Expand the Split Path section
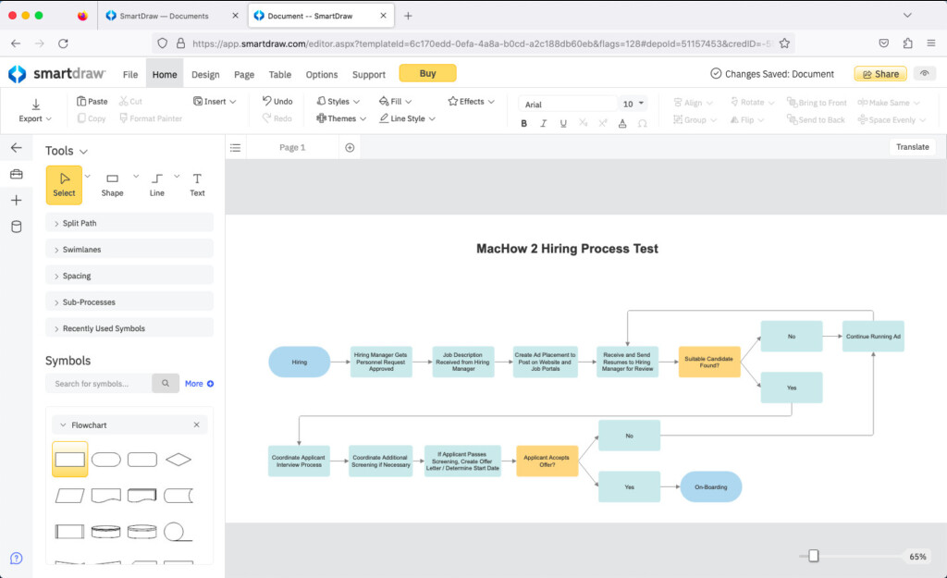Image resolution: width=947 pixels, height=578 pixels. pyautogui.click(x=129, y=223)
